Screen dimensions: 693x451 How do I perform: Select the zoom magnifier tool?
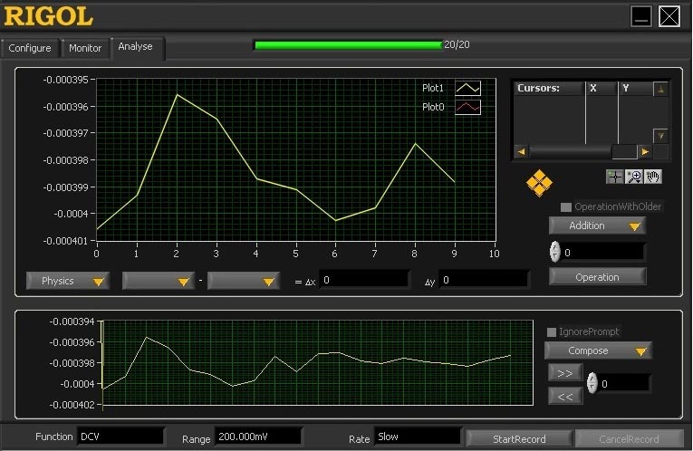click(x=634, y=177)
